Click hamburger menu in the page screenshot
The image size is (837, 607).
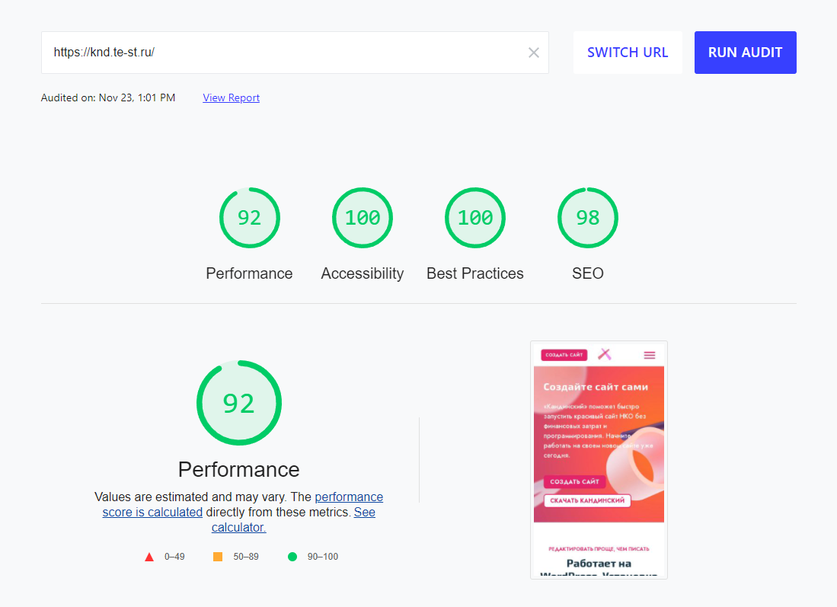click(649, 355)
